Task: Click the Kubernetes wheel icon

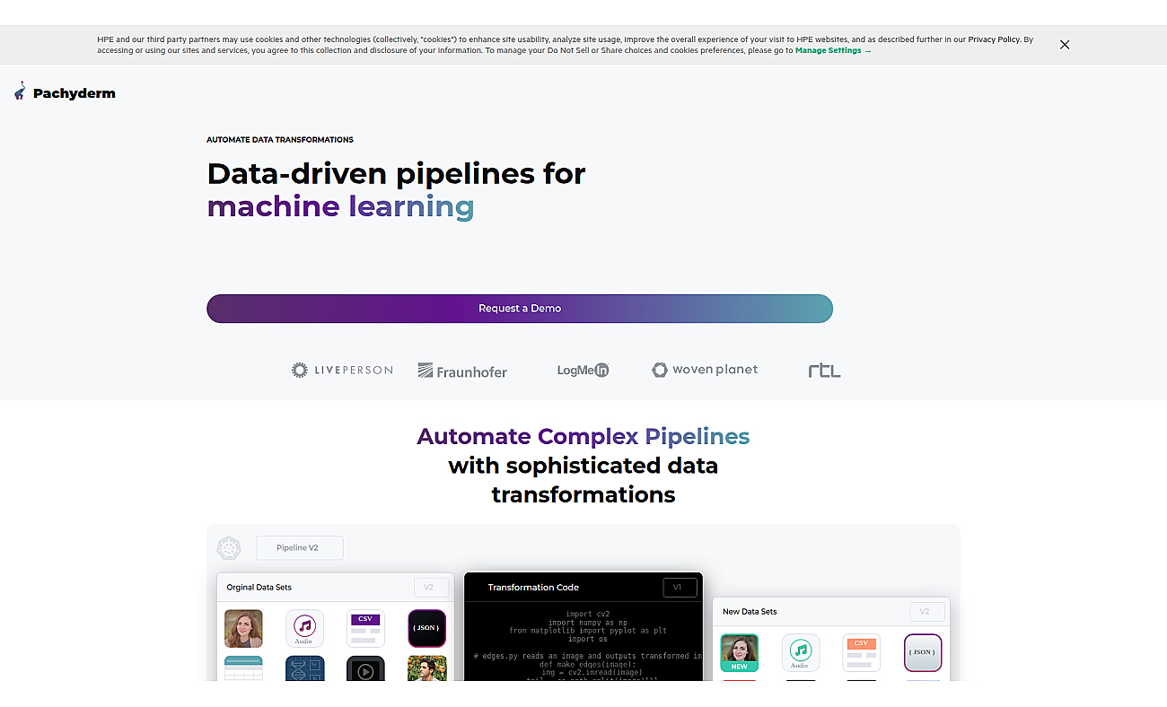Action: click(x=230, y=548)
